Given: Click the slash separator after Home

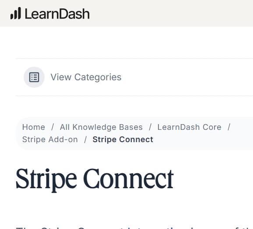Looking at the screenshot, I should [x=53, y=127].
